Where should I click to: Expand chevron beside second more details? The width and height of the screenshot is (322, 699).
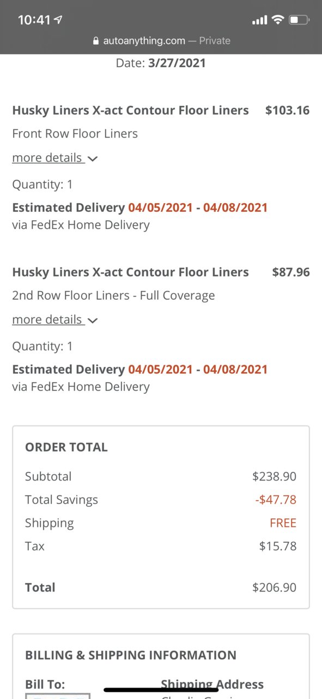[x=93, y=321]
